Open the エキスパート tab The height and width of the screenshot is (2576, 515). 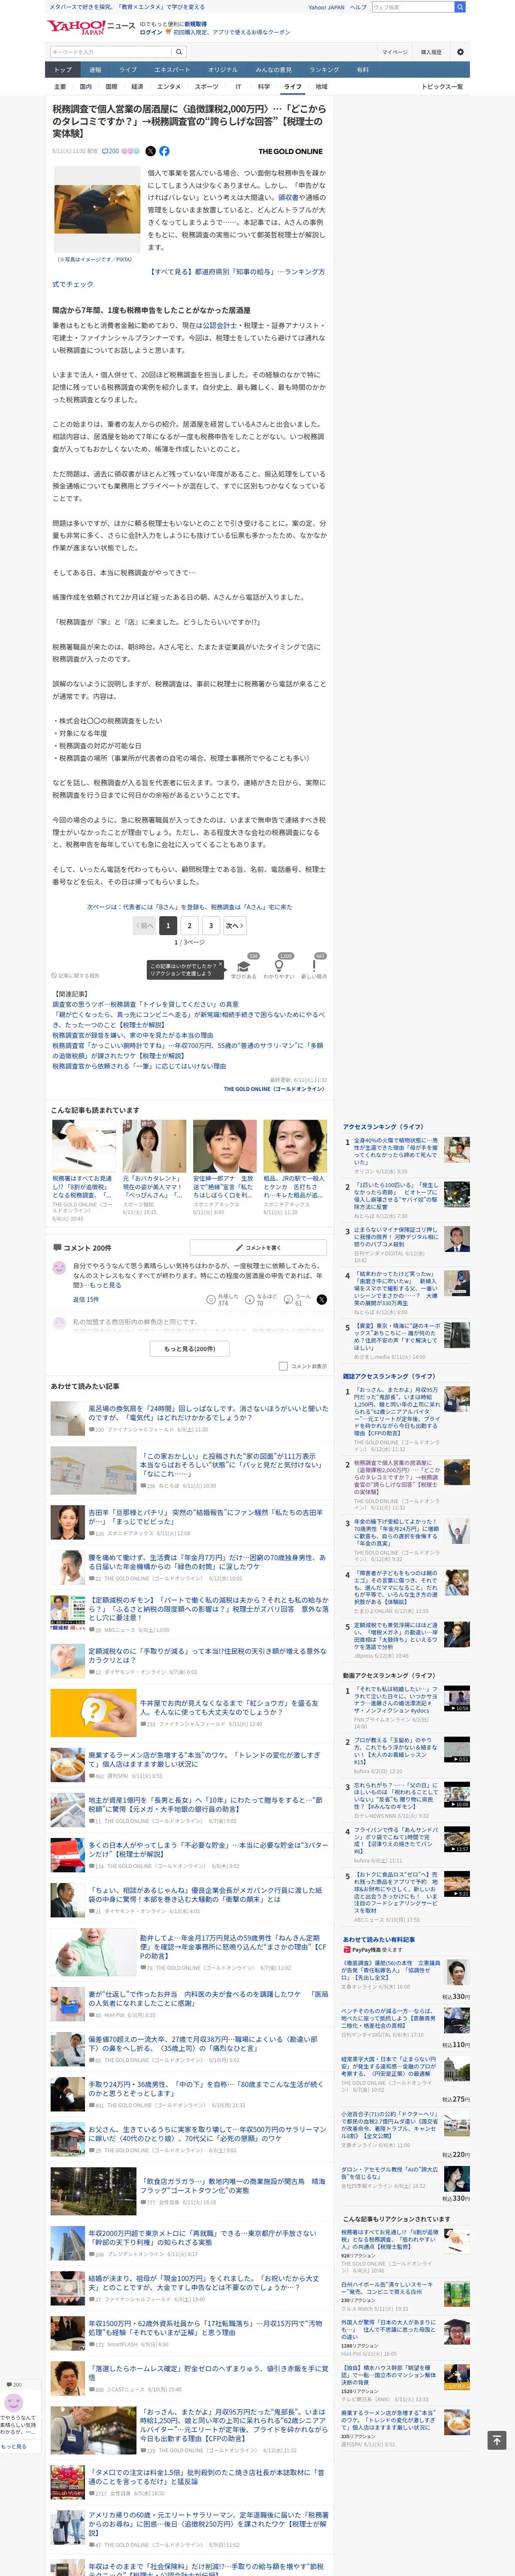click(172, 70)
